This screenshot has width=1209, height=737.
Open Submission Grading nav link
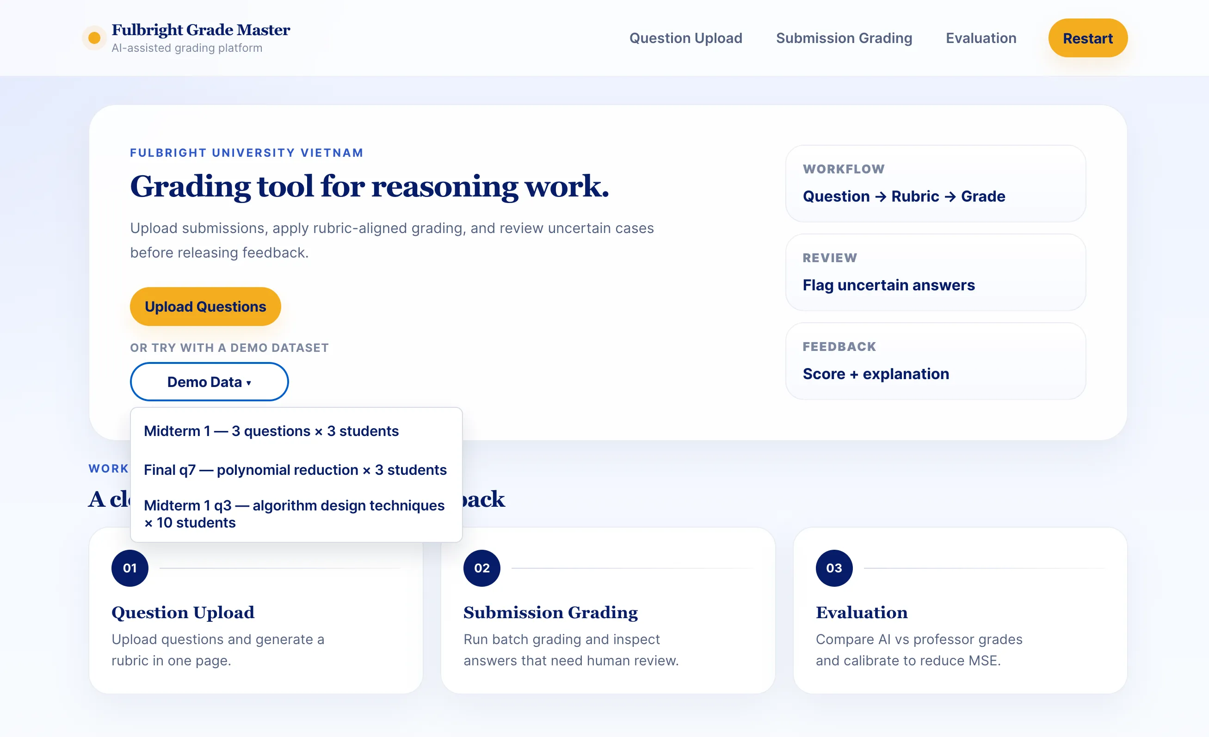pyautogui.click(x=844, y=38)
